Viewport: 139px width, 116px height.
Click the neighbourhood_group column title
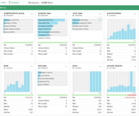[14, 13]
